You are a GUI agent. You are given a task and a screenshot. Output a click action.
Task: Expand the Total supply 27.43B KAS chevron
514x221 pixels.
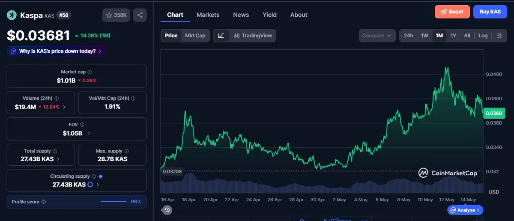click(58, 159)
